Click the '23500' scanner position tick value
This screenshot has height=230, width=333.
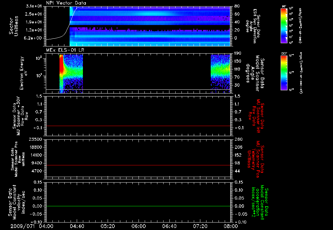(x=36, y=139)
